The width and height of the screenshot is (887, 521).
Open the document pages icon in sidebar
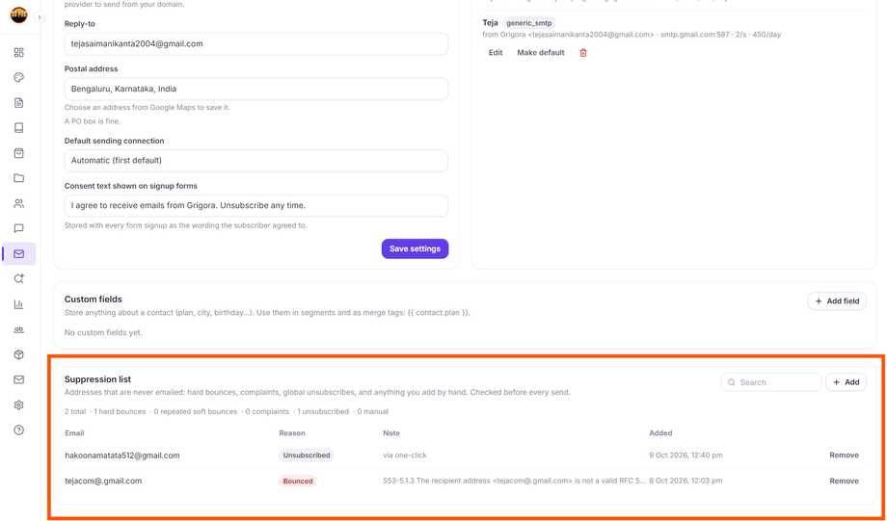tap(18, 103)
